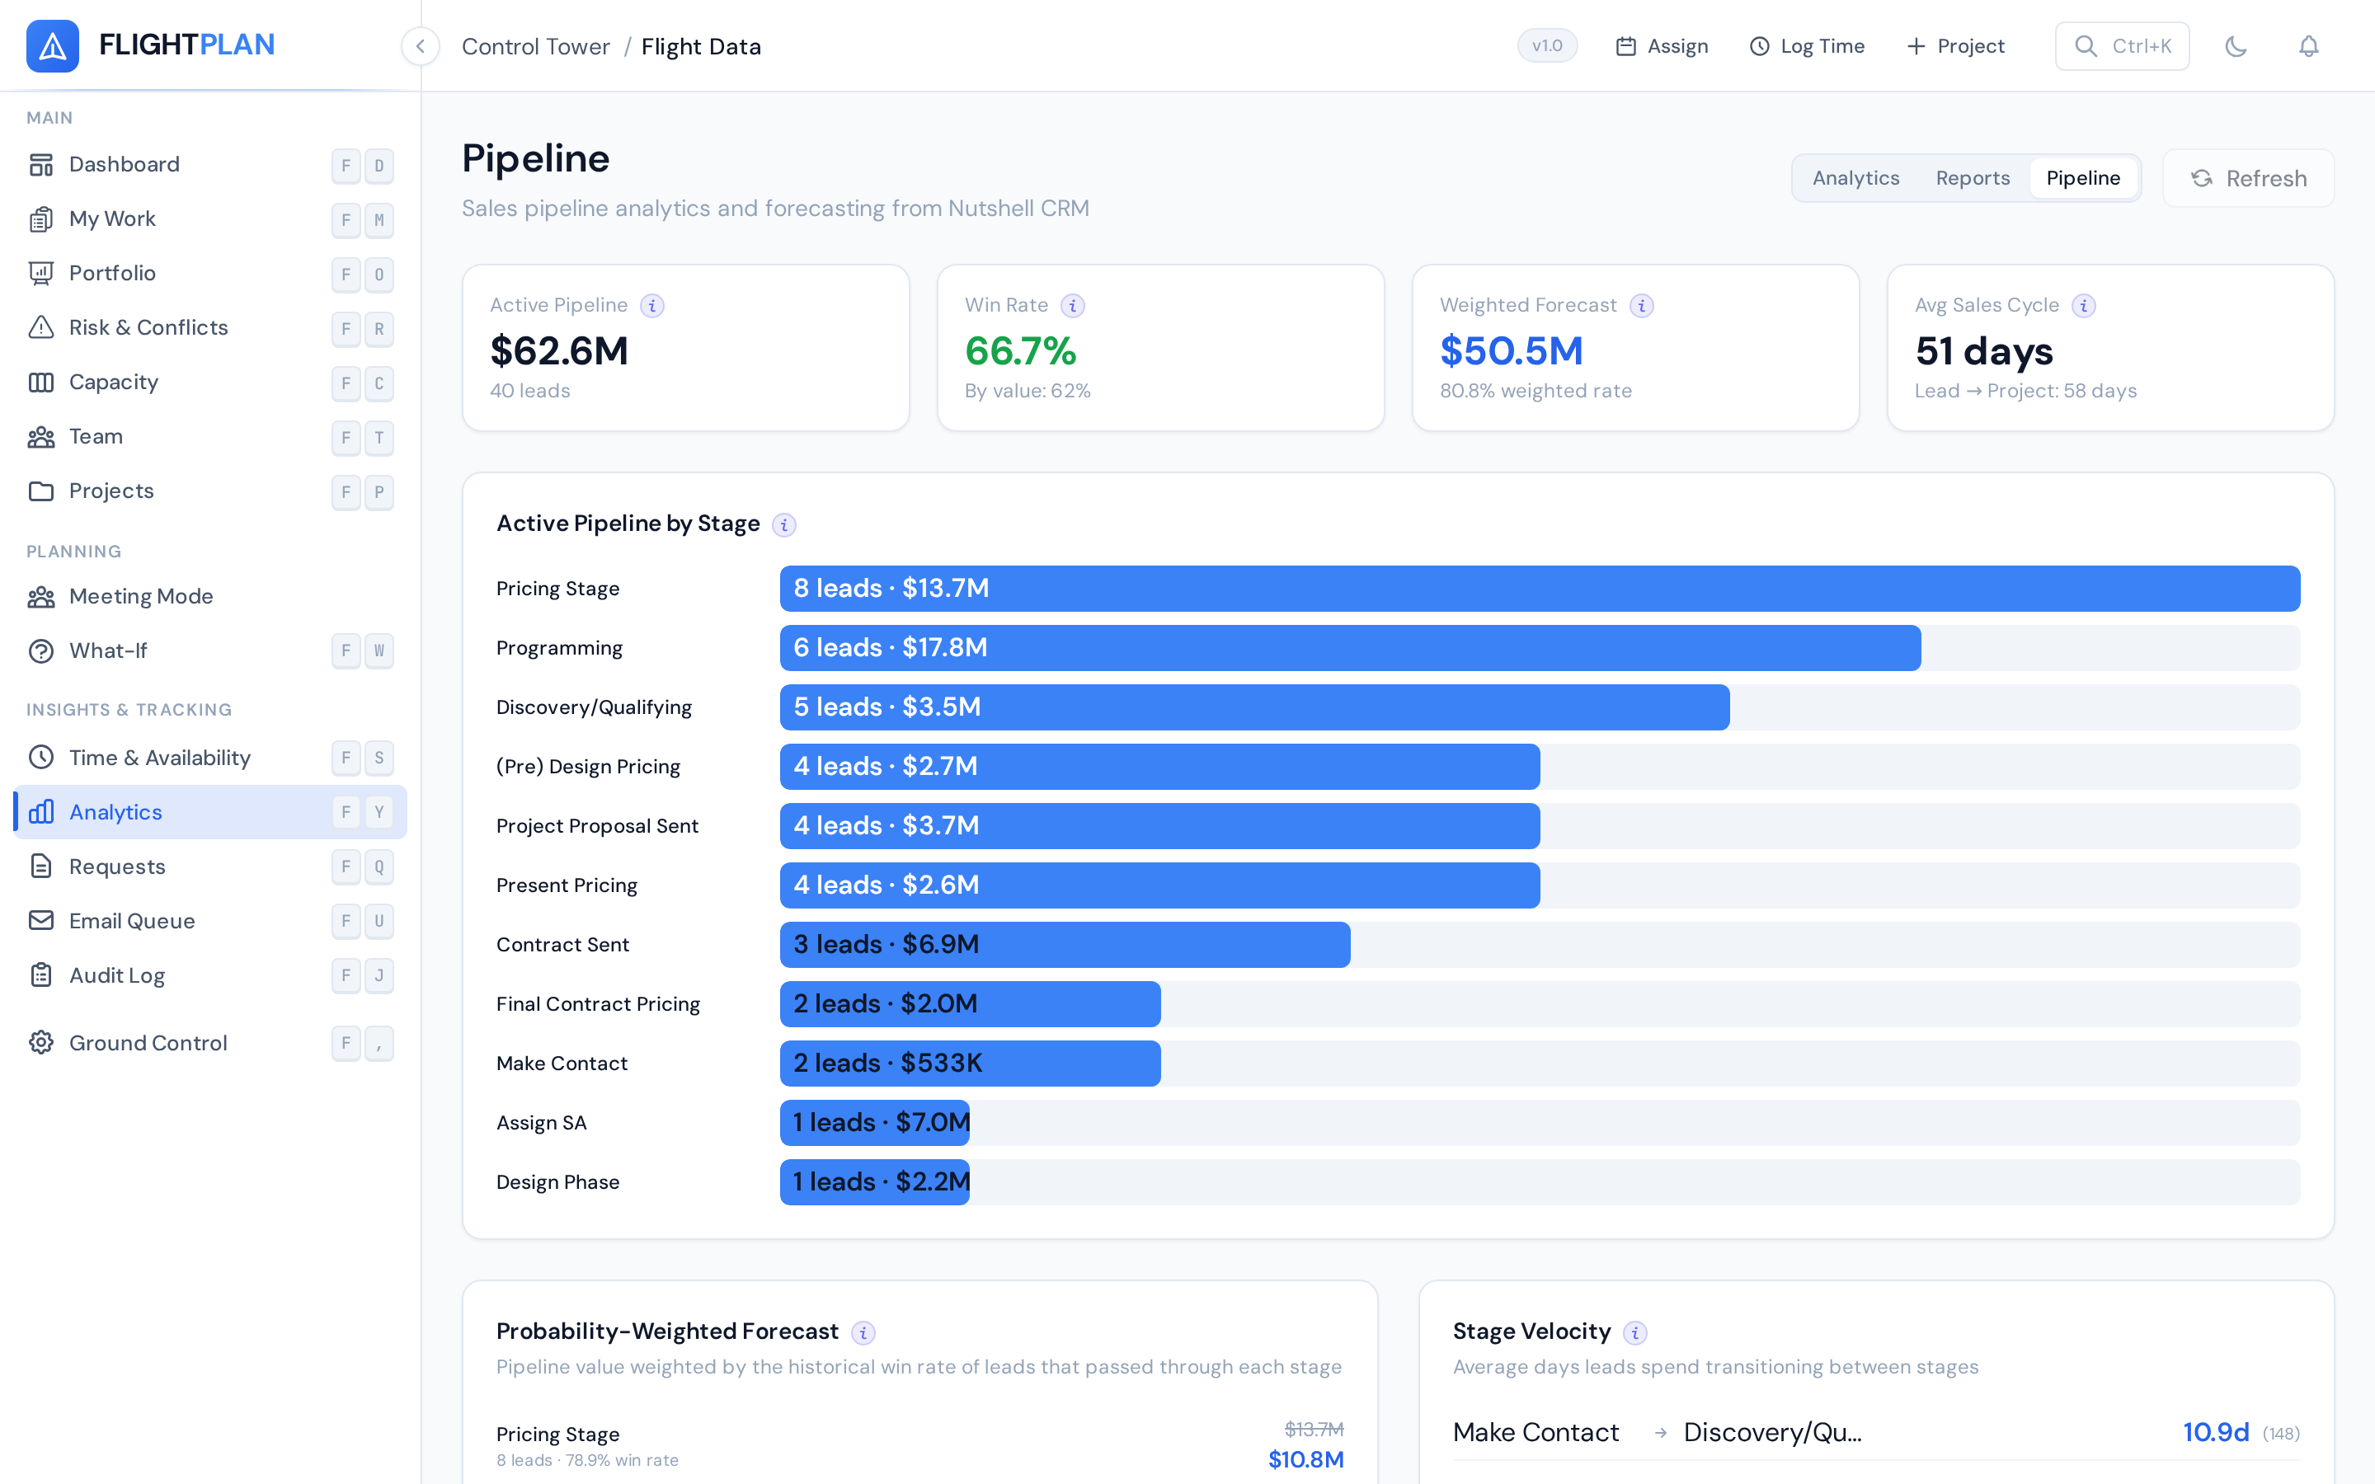2375x1484 pixels.
Task: Click the Active Pipeline info icon
Action: pos(651,306)
